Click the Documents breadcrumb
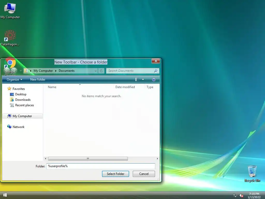Image resolution: width=265 pixels, height=199 pixels. 67,71
